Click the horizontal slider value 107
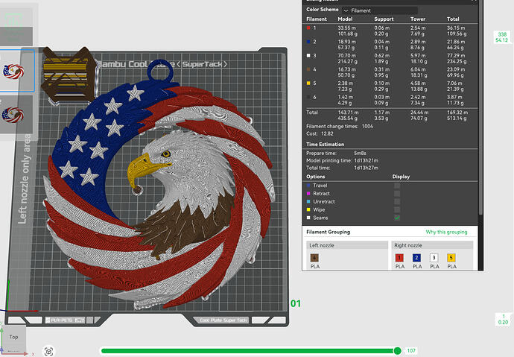This screenshot has width=514, height=357. pos(411,351)
